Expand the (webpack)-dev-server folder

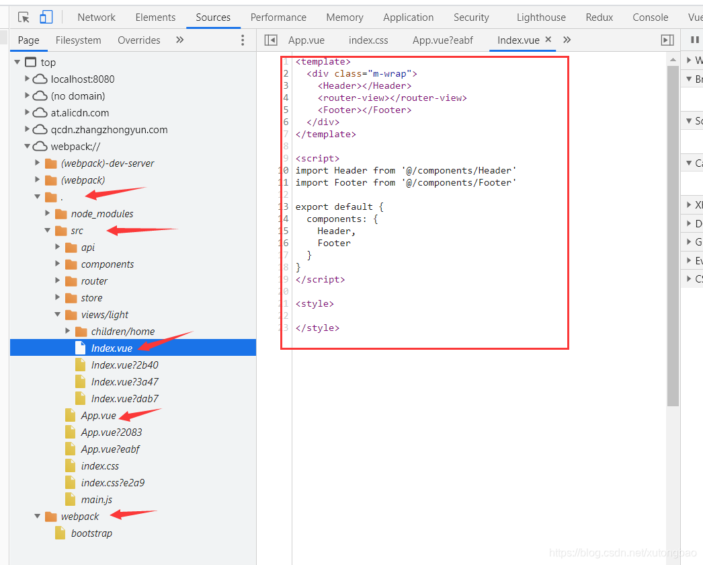[x=37, y=163]
